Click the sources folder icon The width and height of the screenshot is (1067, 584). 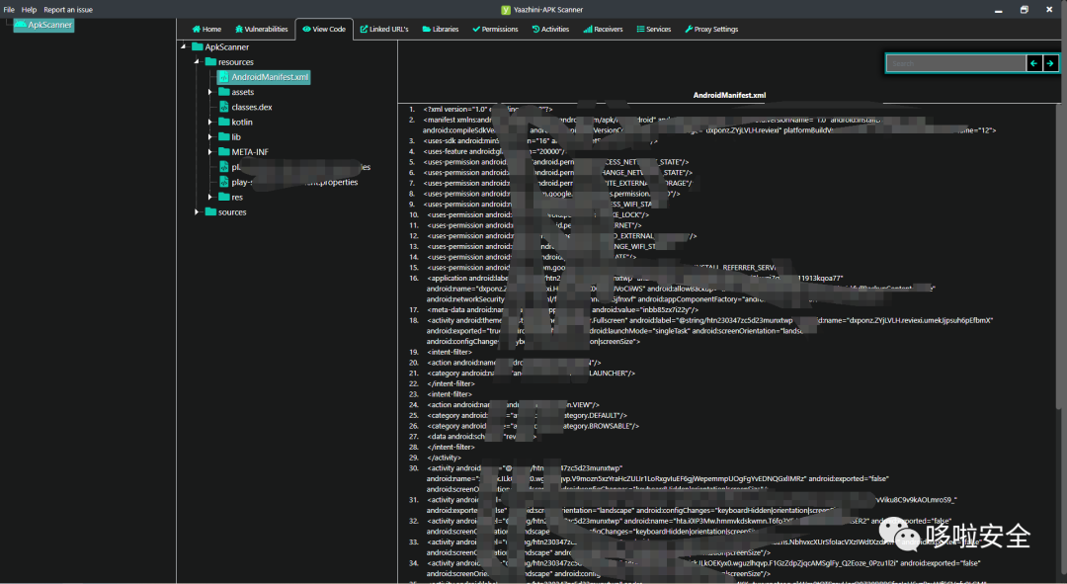click(x=211, y=211)
